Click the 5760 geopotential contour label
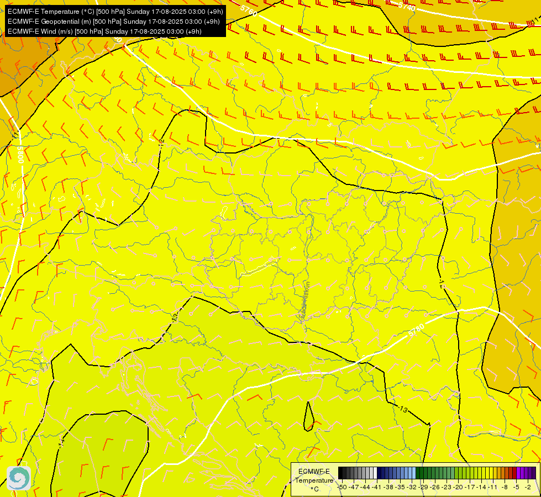This screenshot has height=497, width=541. pyautogui.click(x=249, y=10)
